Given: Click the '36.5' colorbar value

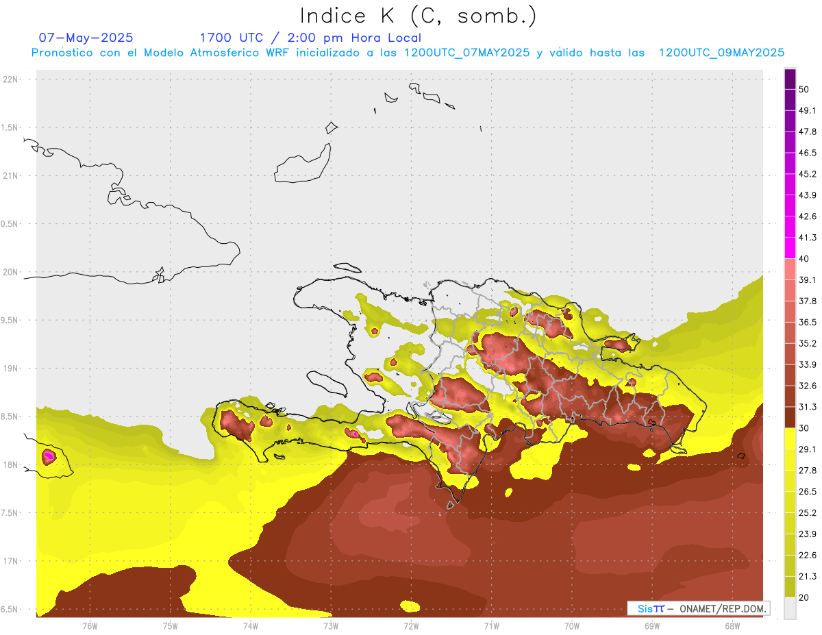Looking at the screenshot, I should point(808,322).
